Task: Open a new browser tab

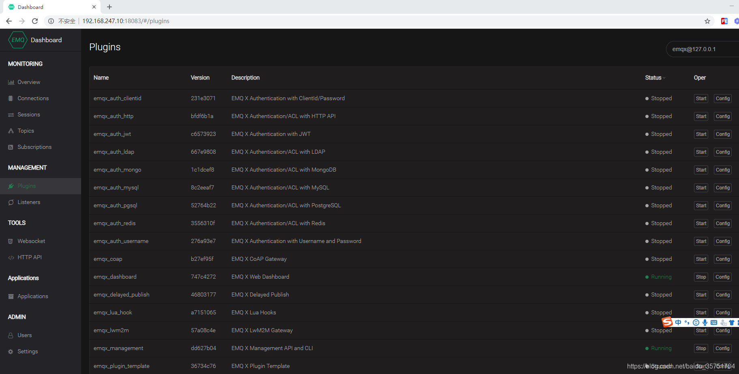Action: pos(109,7)
